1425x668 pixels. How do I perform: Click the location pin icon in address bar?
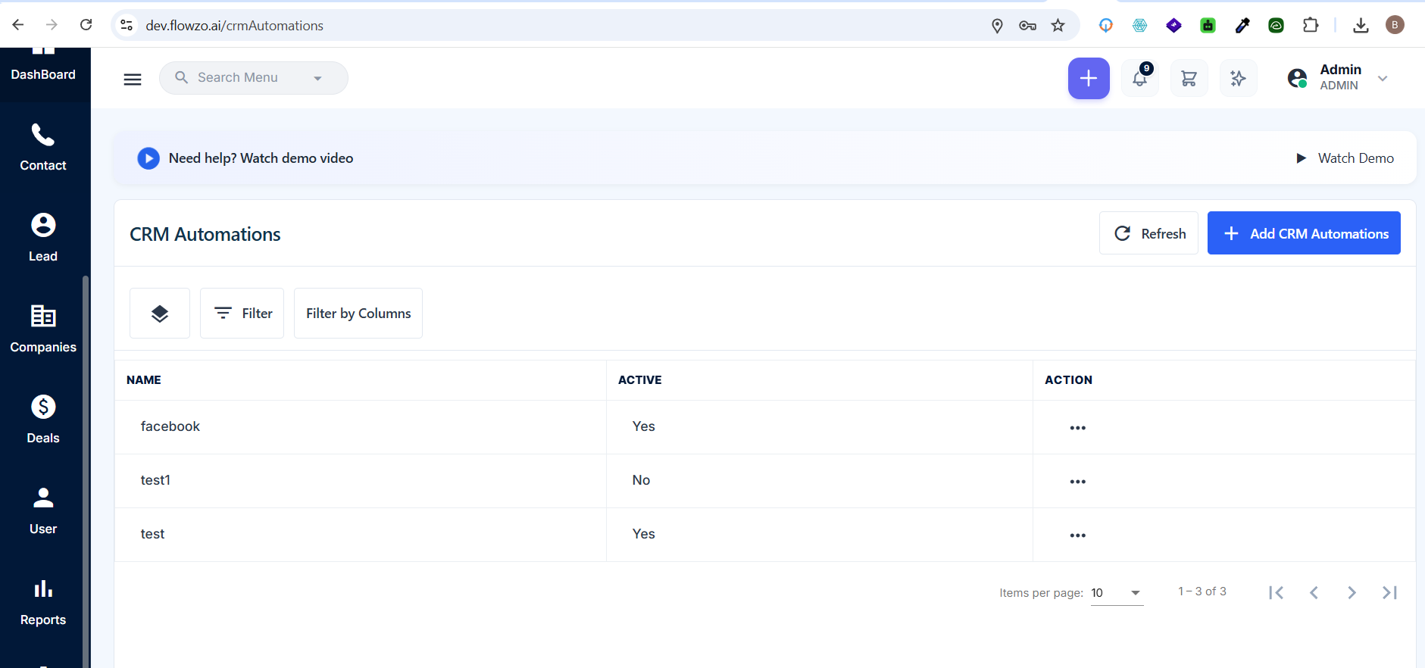pyautogui.click(x=997, y=26)
